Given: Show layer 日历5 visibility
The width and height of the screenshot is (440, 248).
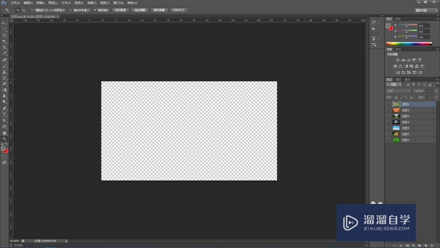Looking at the screenshot, I should pos(388,128).
